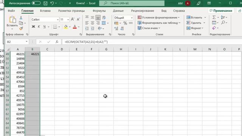Click accounting currency format icon
The width and height of the screenshot is (242, 136).
click(116, 23)
